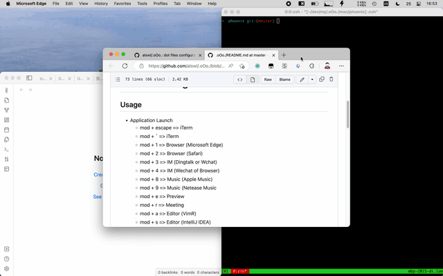Open the Raw file view

click(x=268, y=80)
